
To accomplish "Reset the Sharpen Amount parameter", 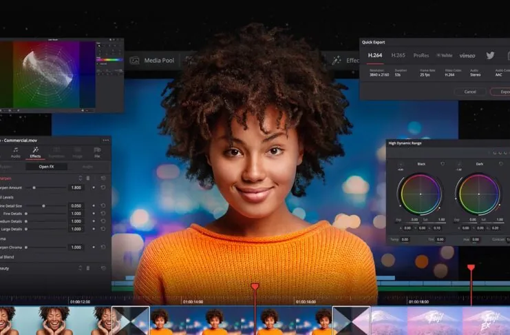I will (103, 187).
